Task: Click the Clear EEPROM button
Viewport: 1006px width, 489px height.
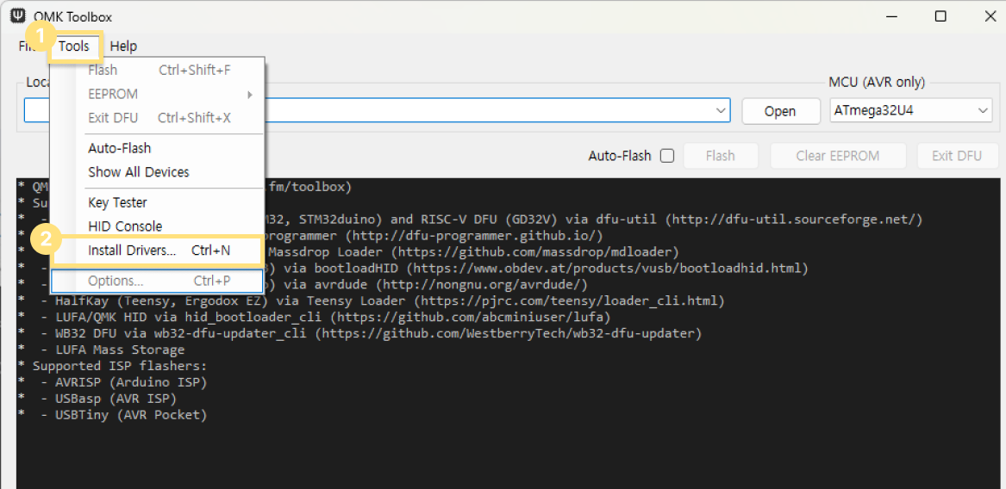Action: (838, 156)
